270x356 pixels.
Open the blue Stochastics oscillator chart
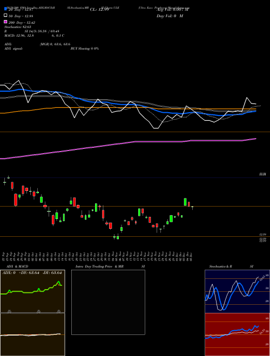(237, 291)
